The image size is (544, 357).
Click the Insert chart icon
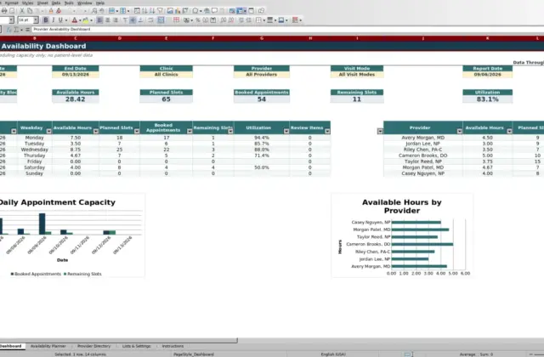[x=178, y=11]
